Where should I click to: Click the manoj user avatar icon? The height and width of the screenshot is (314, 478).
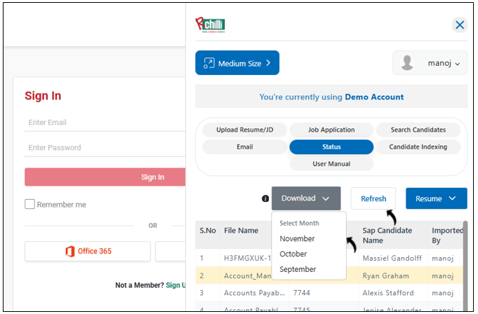(407, 63)
